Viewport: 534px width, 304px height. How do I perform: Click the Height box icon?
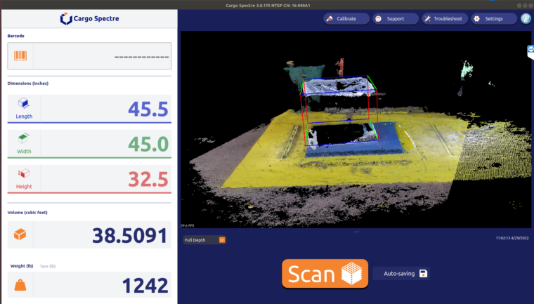pyautogui.click(x=23, y=173)
